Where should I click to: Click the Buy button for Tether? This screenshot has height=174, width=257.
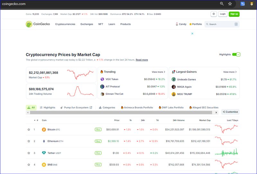click(98, 153)
